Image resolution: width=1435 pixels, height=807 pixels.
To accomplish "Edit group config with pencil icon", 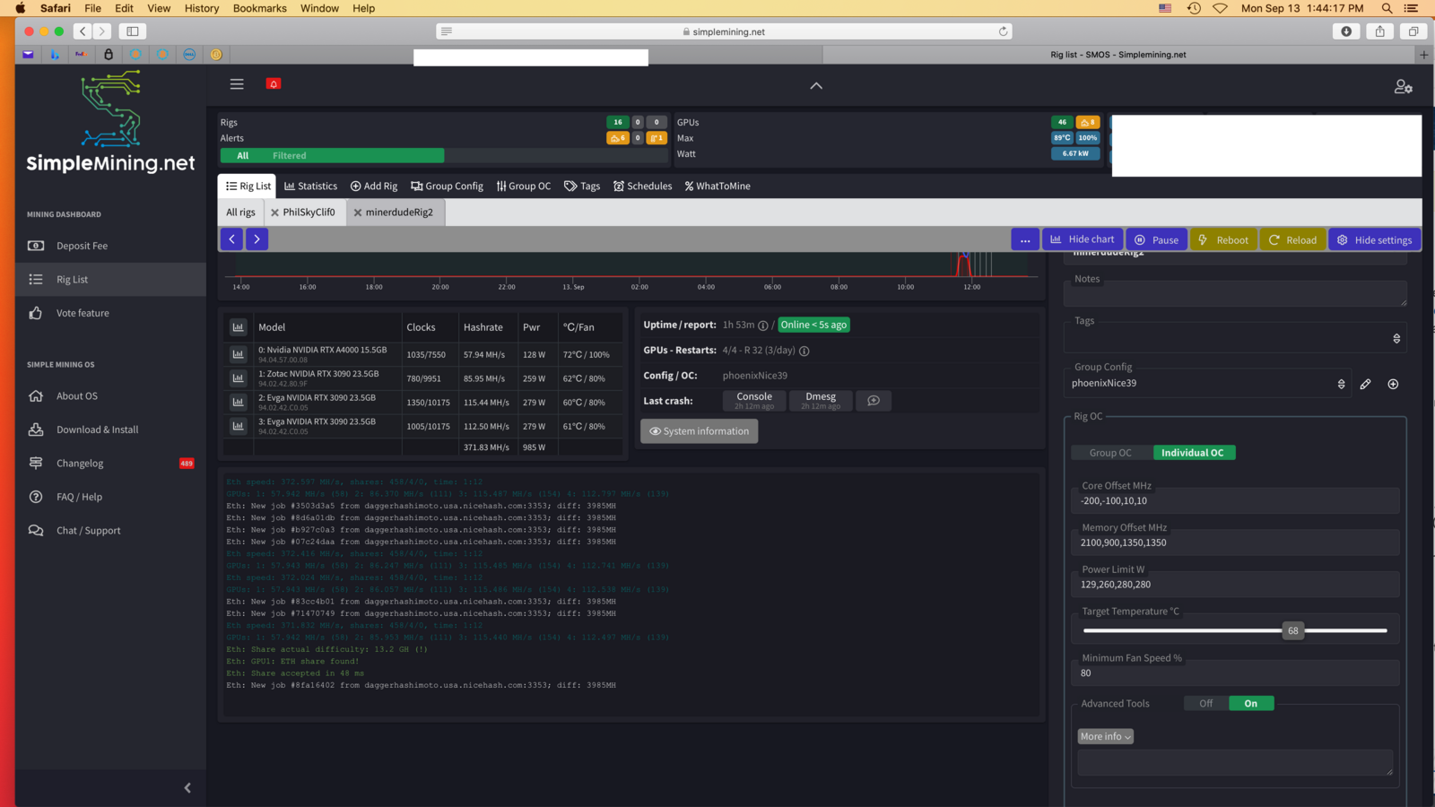I will click(x=1365, y=384).
